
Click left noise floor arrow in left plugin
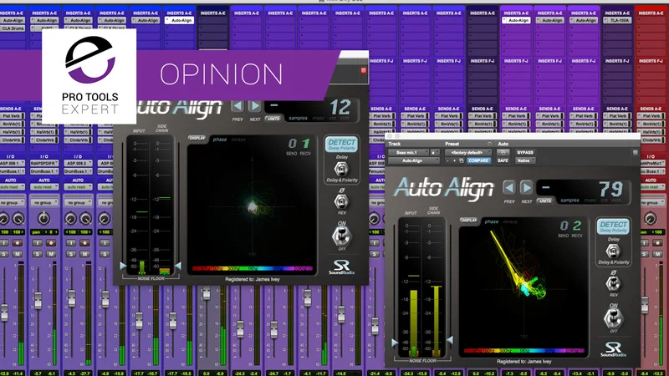(x=123, y=266)
